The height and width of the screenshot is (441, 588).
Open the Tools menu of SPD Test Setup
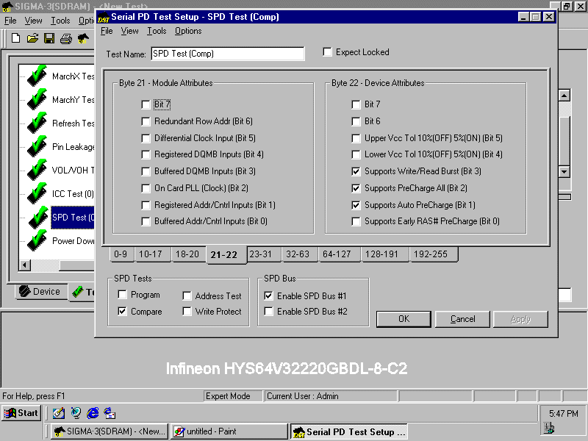157,31
